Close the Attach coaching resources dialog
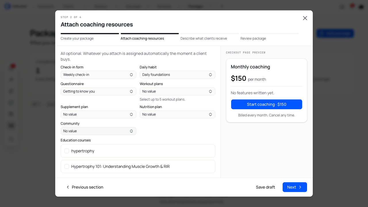This screenshot has height=207, width=368. [x=305, y=18]
